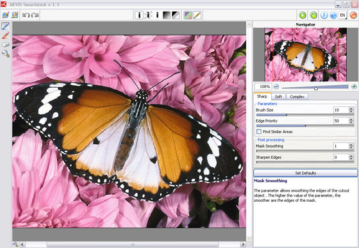Viewport: 359px width, 248px height.
Task: Click the zoom-out minus button in Navigator
Action: point(276,87)
